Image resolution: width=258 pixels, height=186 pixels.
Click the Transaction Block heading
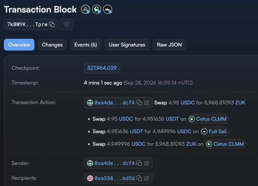click(x=40, y=9)
